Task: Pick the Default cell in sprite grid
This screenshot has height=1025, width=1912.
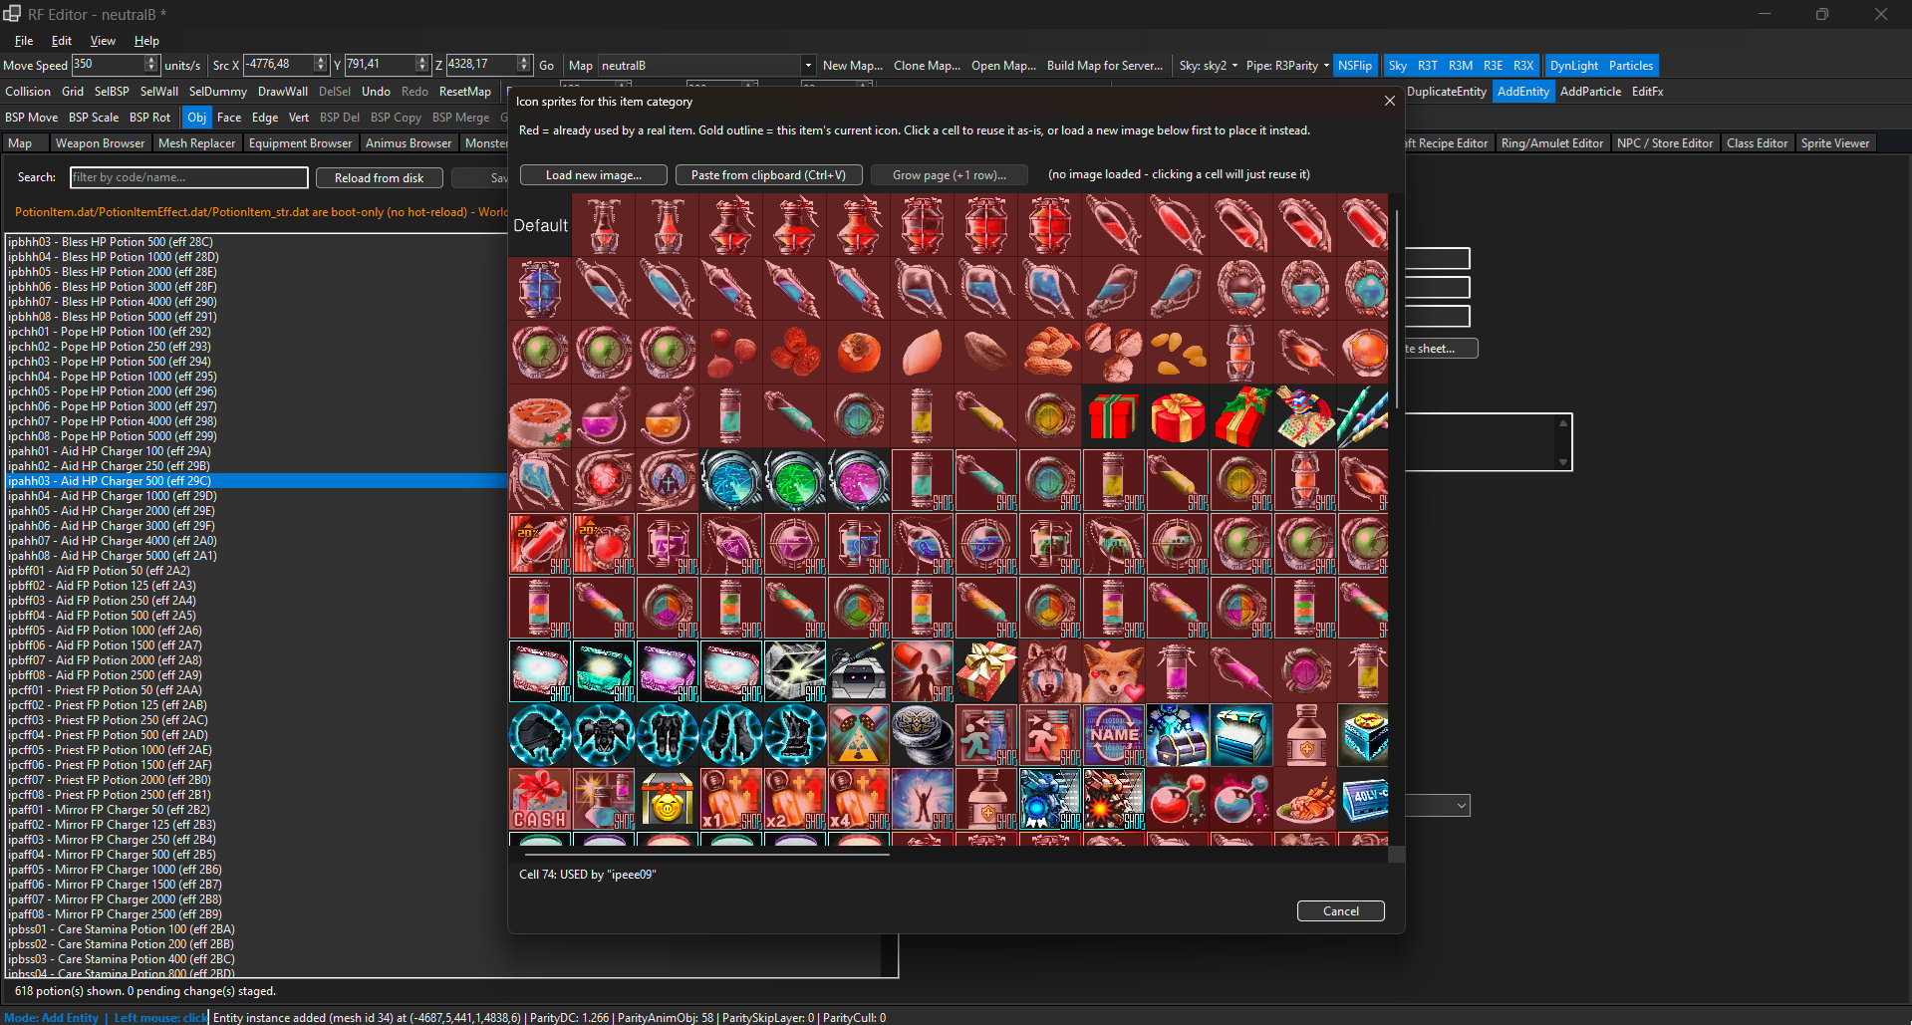Action: [x=540, y=225]
